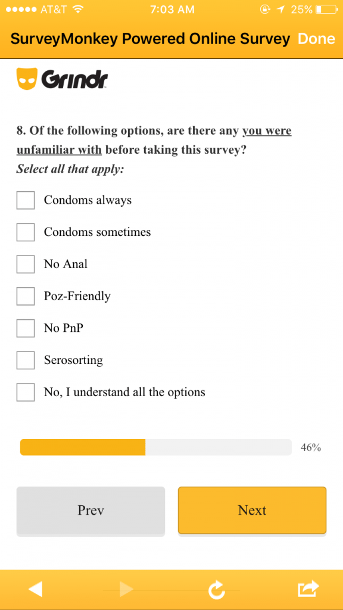The height and width of the screenshot is (610, 343).
Task: Tap the Grindr mask logo
Action: pyautogui.click(x=27, y=79)
